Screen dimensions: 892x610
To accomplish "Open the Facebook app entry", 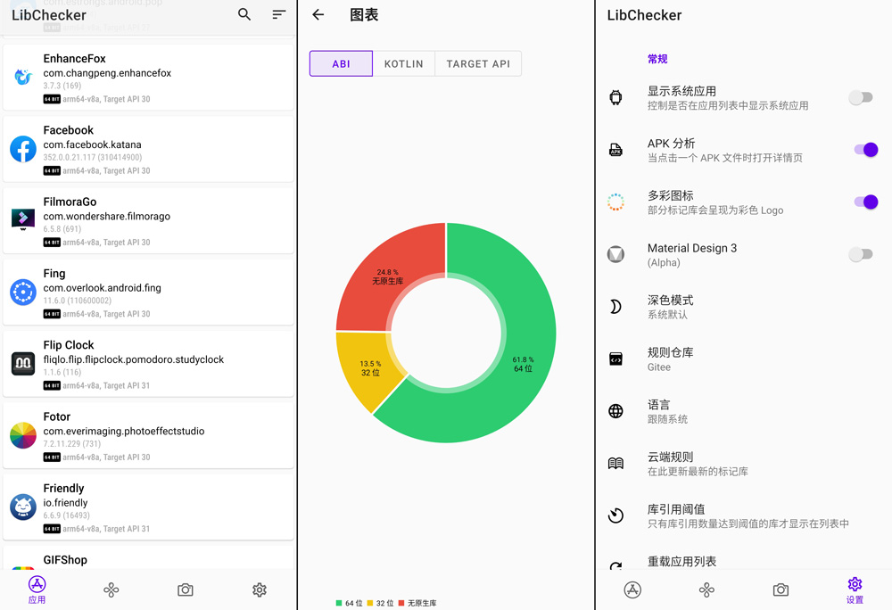I will pos(148,149).
